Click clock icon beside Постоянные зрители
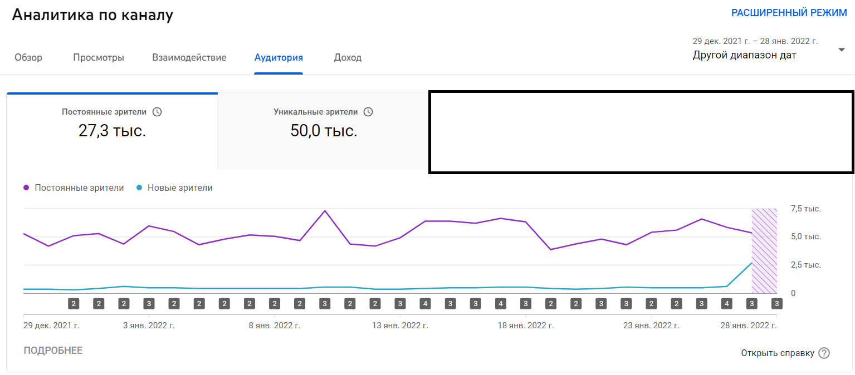Image resolution: width=855 pixels, height=375 pixels. coord(157,112)
